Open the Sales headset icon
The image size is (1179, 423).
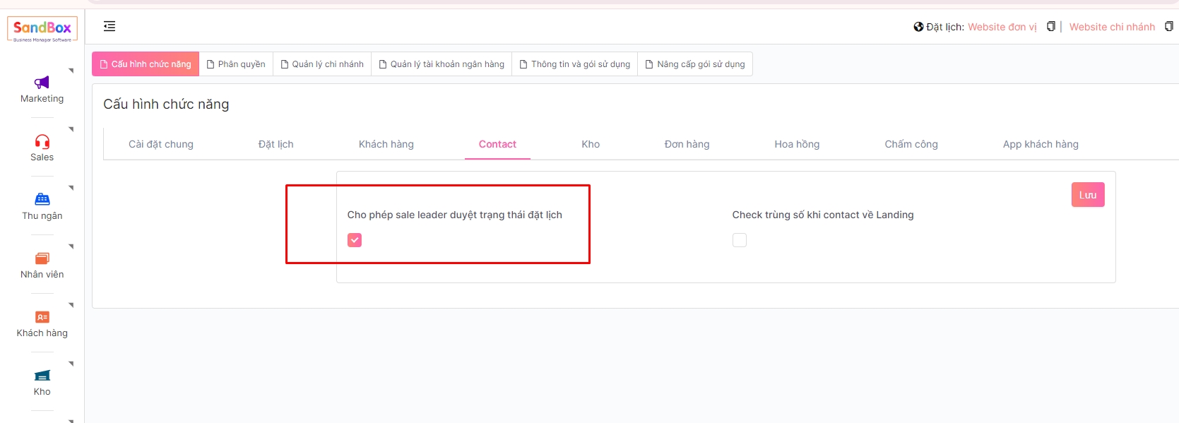tap(42, 141)
